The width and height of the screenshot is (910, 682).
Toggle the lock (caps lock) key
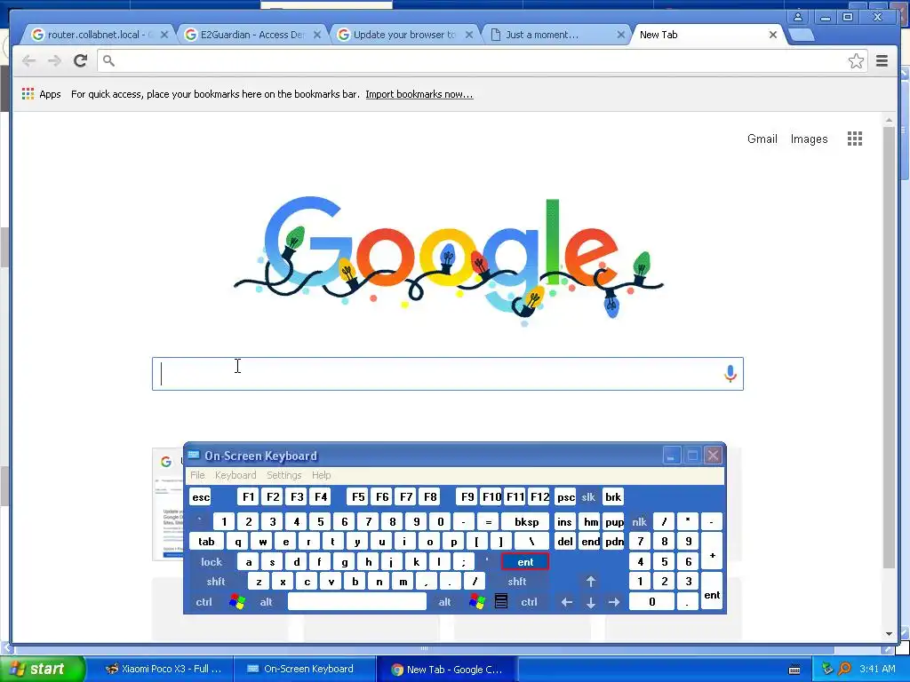[x=212, y=561]
